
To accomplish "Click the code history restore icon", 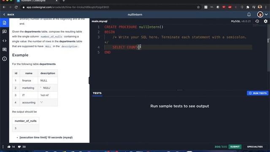I will 257,21.
